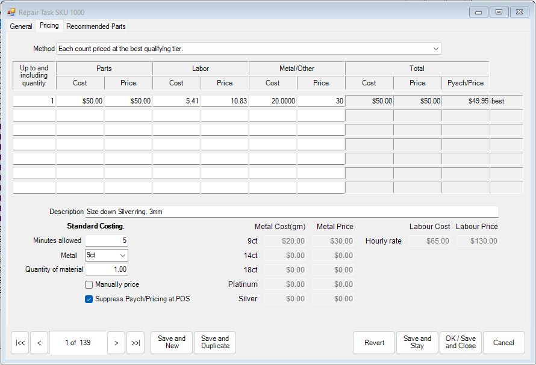Image resolution: width=536 pixels, height=365 pixels.
Task: Enable the Manually price checkbox
Action: 89,284
